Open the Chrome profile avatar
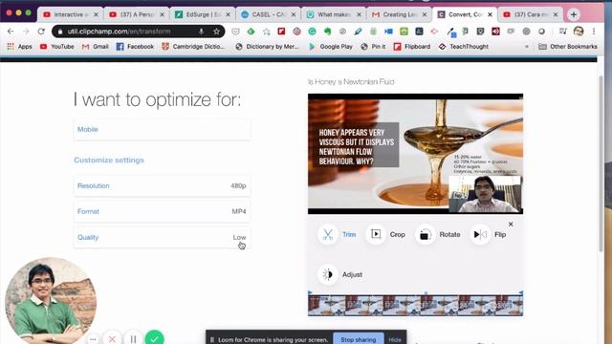The height and width of the screenshot is (344, 612). 579,32
